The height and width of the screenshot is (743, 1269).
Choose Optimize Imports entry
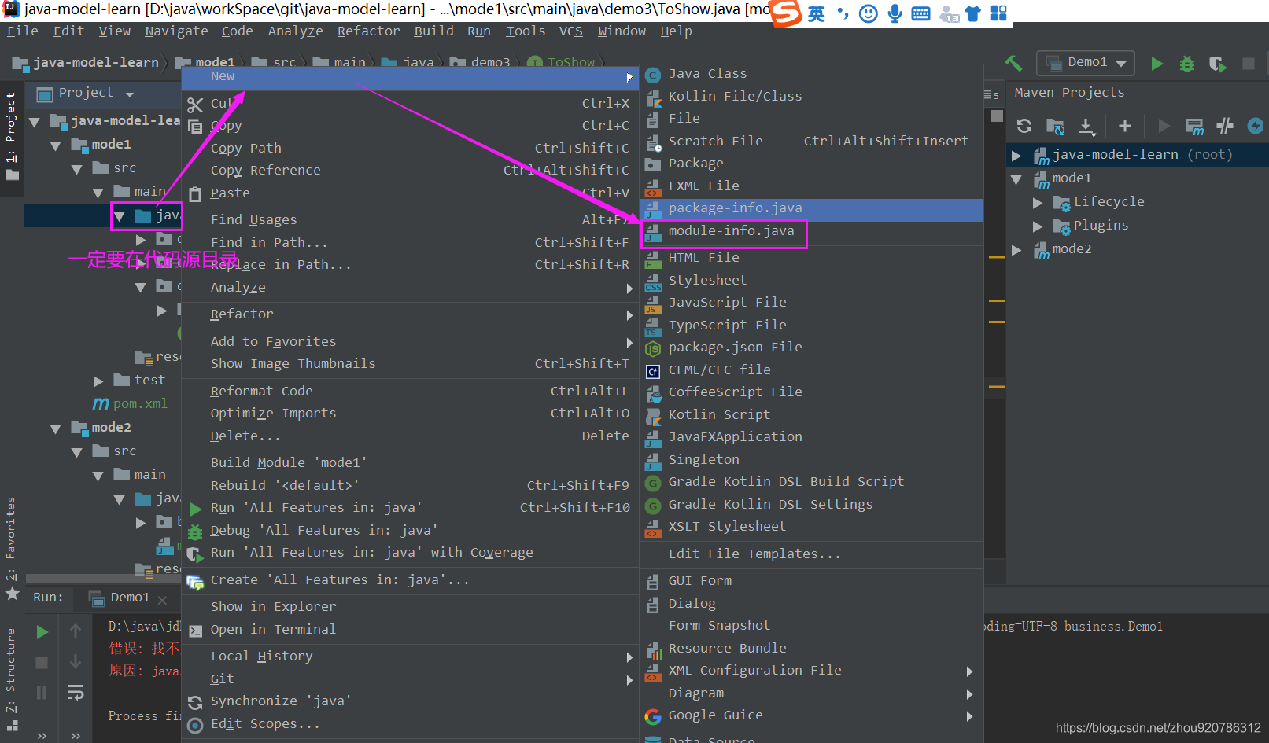(x=409, y=413)
